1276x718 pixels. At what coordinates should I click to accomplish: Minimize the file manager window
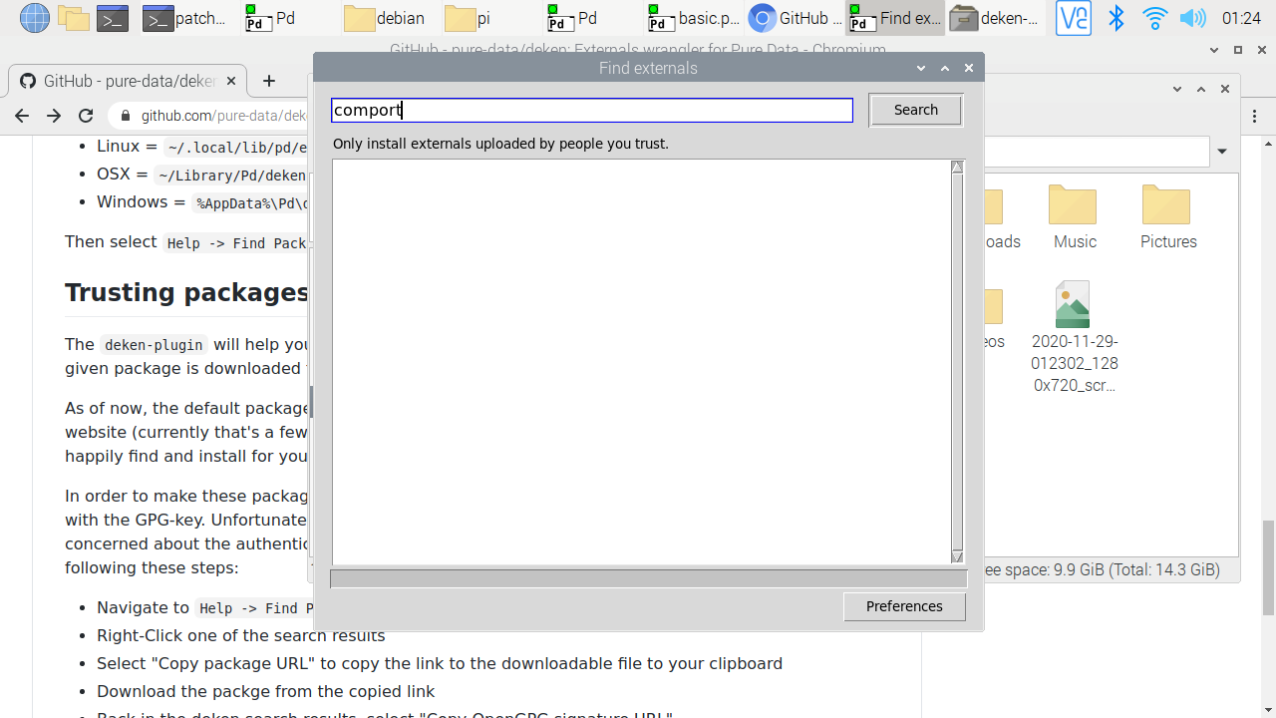point(1177,89)
